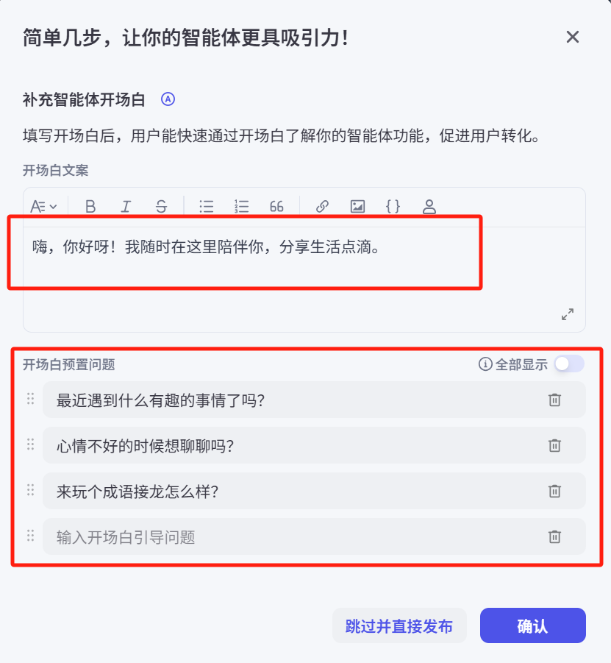This screenshot has height=663, width=611.
Task: Apply strikethrough formatting
Action: [161, 206]
